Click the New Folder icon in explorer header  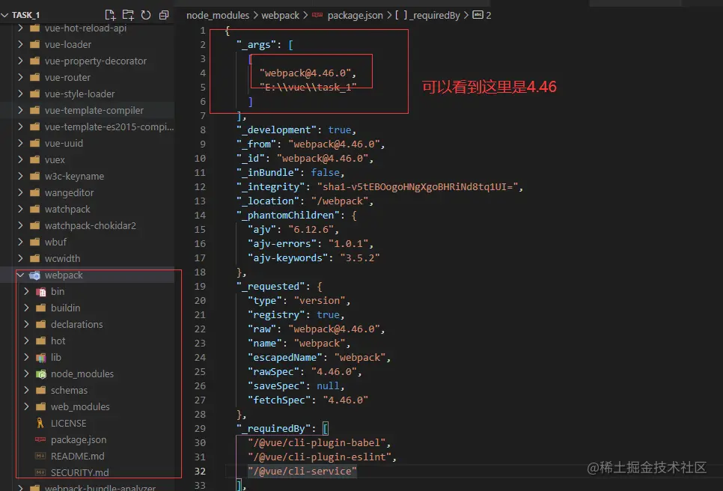(128, 15)
